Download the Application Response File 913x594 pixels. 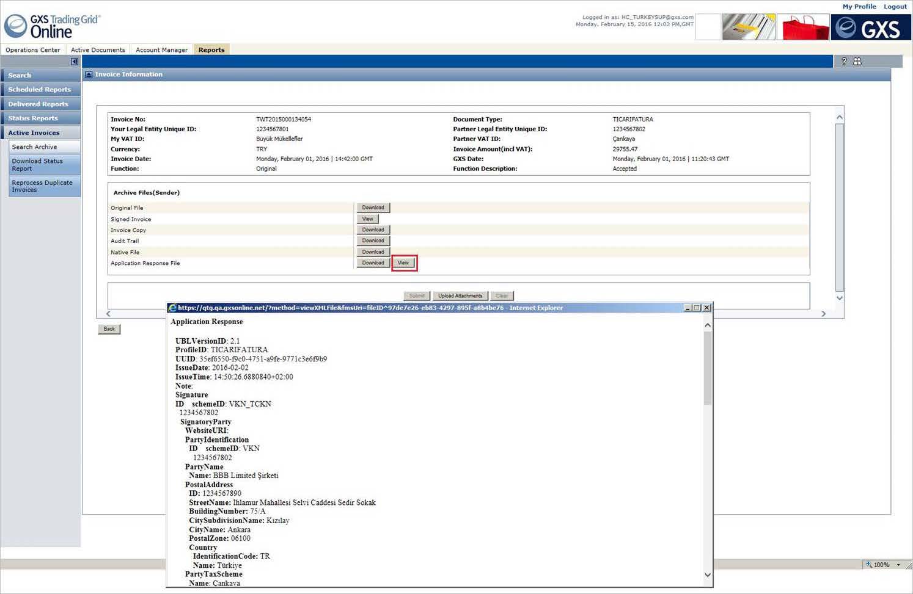point(373,263)
